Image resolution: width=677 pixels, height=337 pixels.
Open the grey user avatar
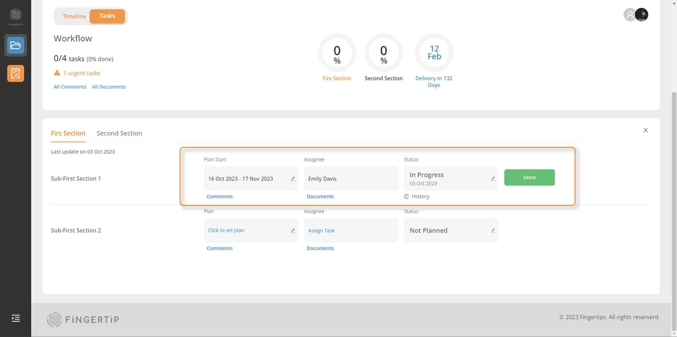pyautogui.click(x=629, y=15)
